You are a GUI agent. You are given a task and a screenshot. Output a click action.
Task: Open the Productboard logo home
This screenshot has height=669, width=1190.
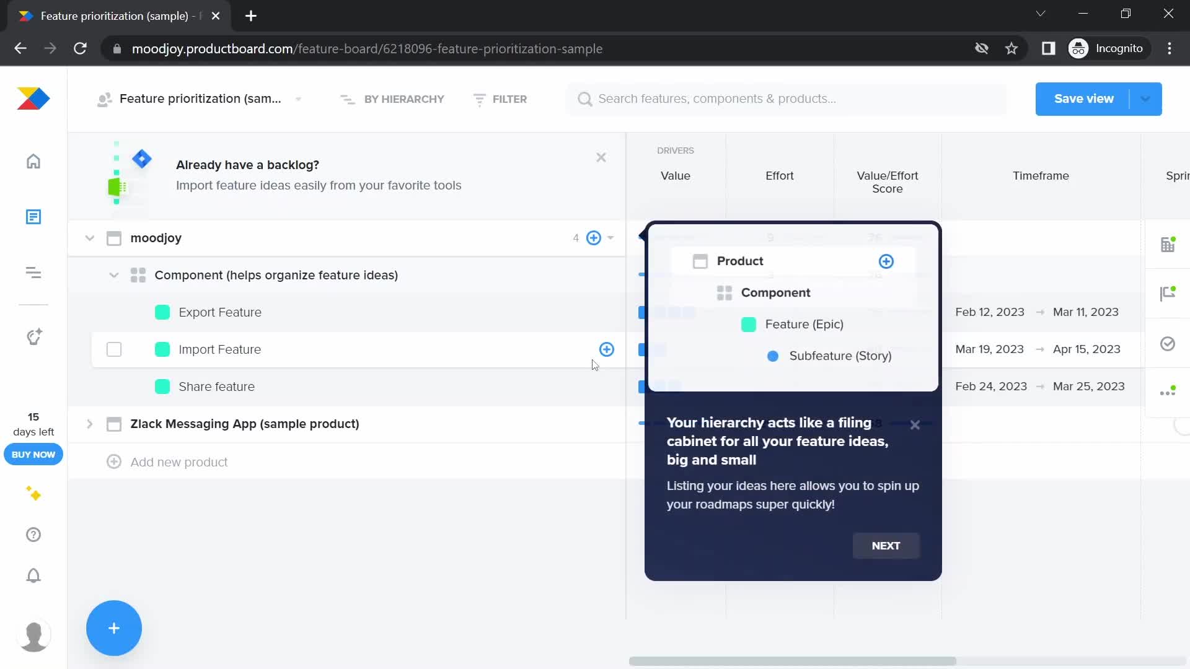pyautogui.click(x=33, y=98)
